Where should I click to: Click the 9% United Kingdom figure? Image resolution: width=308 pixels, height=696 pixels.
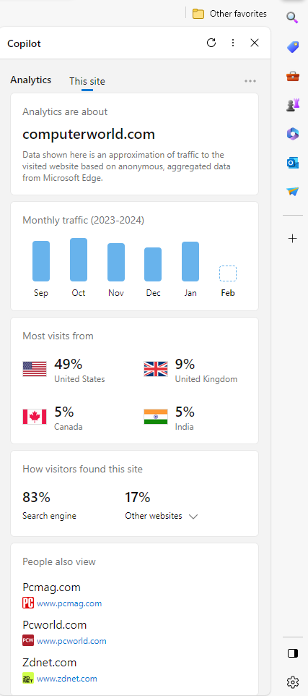coord(185,364)
